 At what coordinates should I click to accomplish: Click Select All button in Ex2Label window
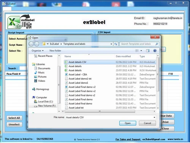click(14, 118)
